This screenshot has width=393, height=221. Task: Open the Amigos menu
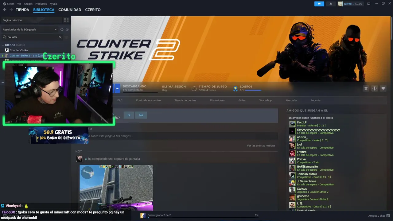28,4
